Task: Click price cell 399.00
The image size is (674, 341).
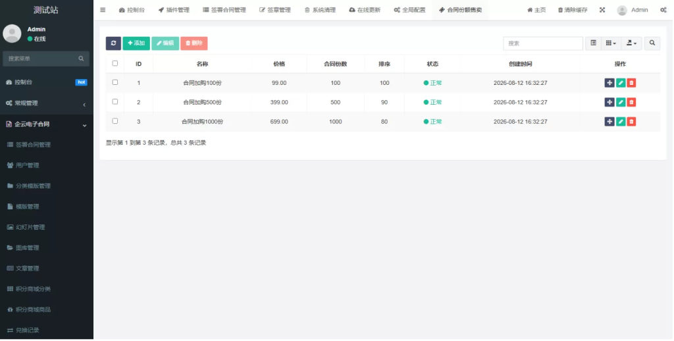Action: point(279,102)
